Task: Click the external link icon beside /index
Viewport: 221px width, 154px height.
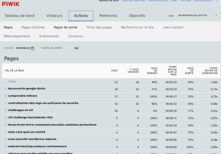Action: coord(6,82)
